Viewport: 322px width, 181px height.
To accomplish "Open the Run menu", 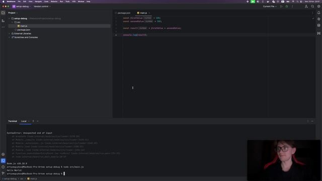I will (x=61, y=2).
